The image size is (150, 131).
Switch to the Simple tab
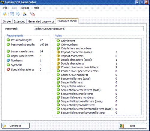coord(7,21)
